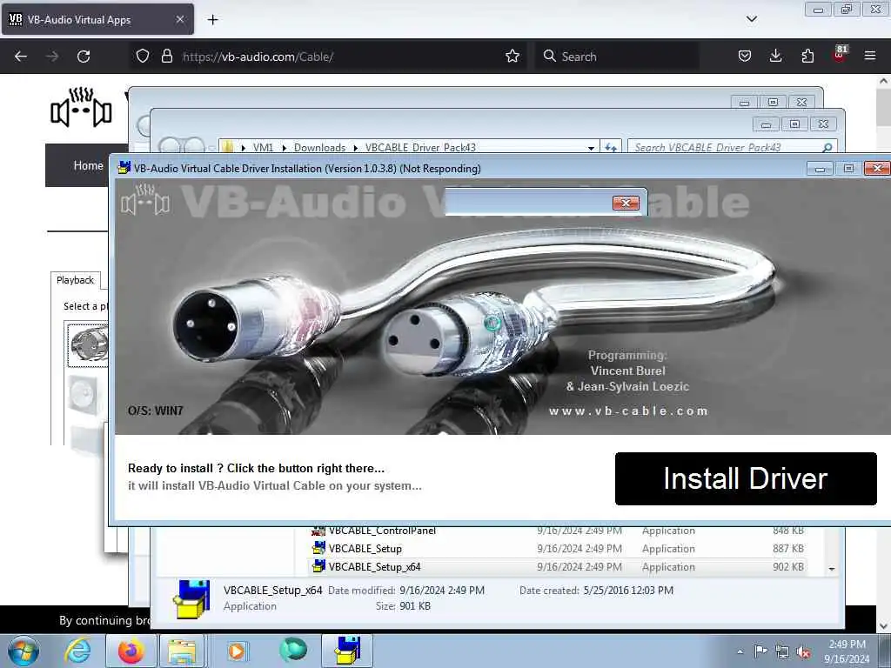Open a new browser tab
891x668 pixels.
[x=212, y=20]
